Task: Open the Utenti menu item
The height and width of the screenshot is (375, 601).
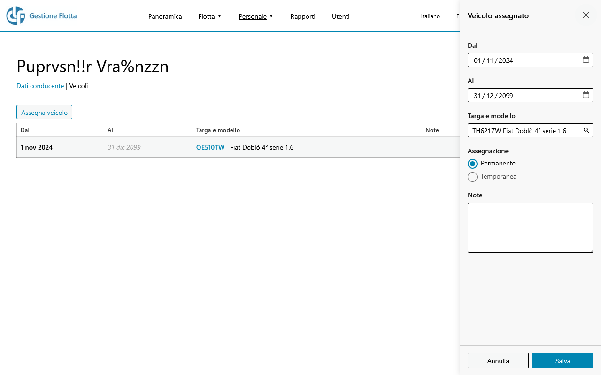Action: pos(341,16)
